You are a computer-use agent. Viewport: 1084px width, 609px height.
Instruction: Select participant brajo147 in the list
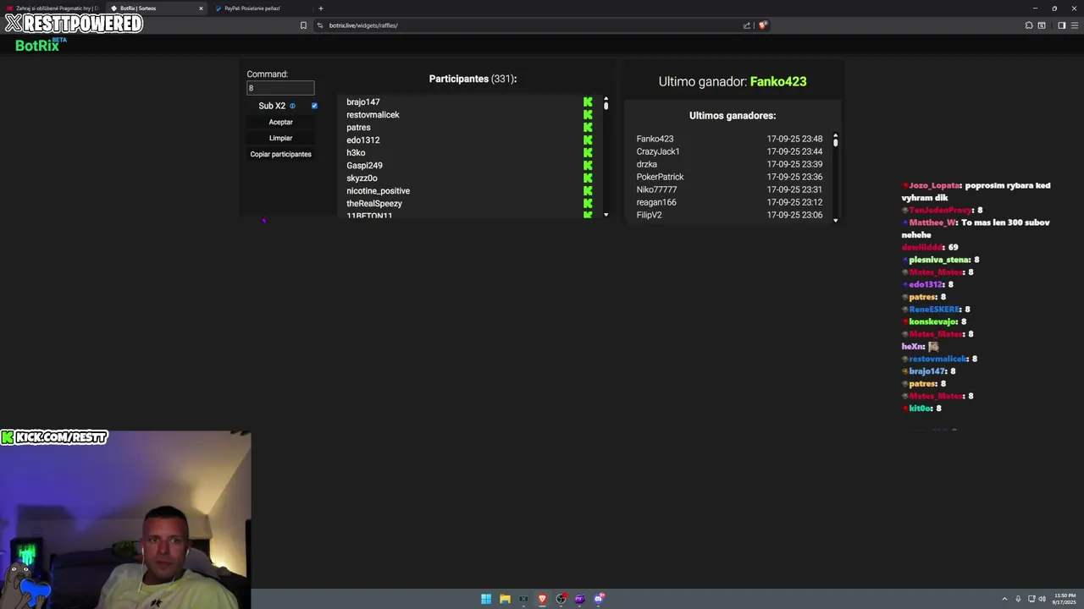coord(362,102)
